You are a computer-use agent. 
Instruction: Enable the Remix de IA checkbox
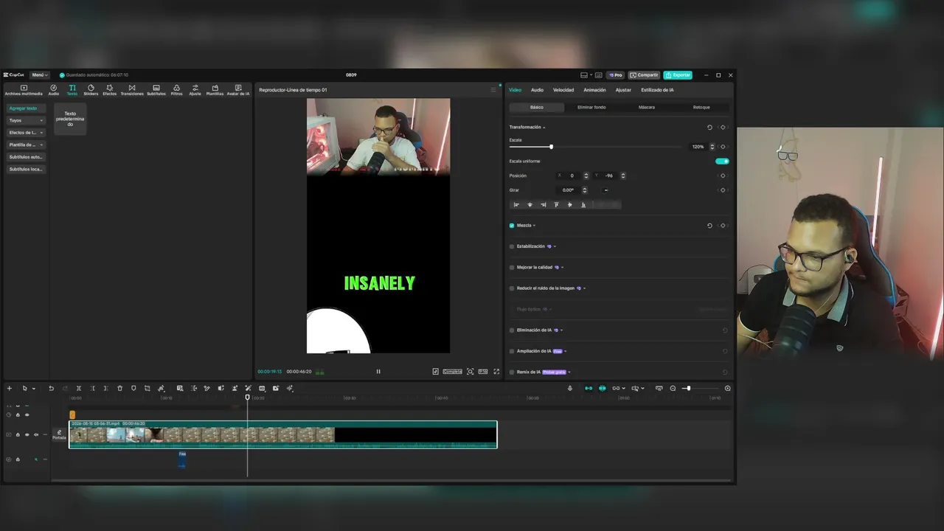click(x=512, y=372)
